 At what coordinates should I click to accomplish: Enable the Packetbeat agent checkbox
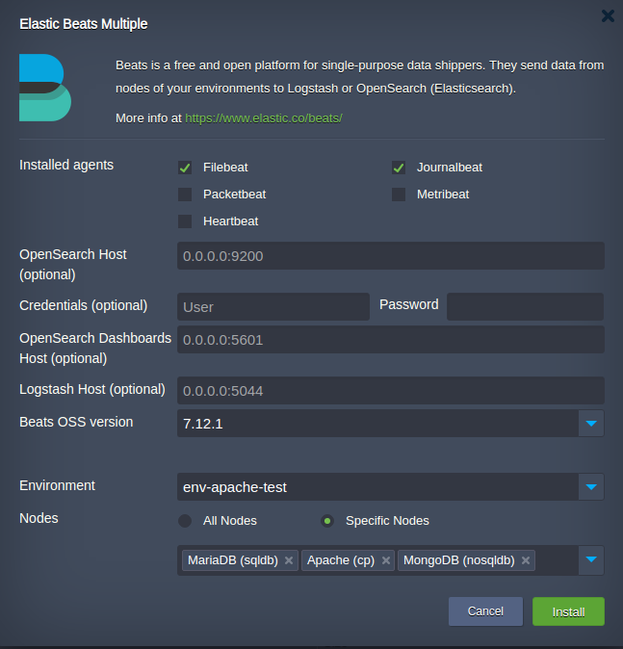coord(185,195)
